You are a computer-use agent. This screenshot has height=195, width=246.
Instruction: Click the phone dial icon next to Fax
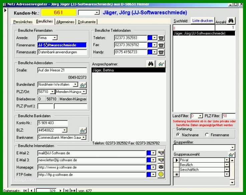coord(161,45)
